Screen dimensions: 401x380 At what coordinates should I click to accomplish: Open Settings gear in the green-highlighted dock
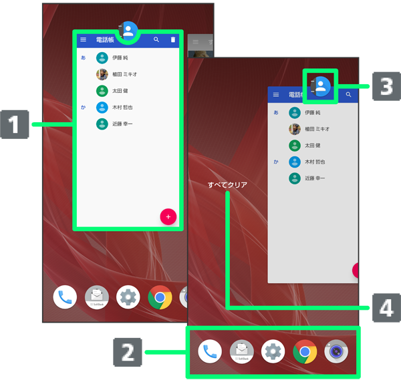point(273,351)
